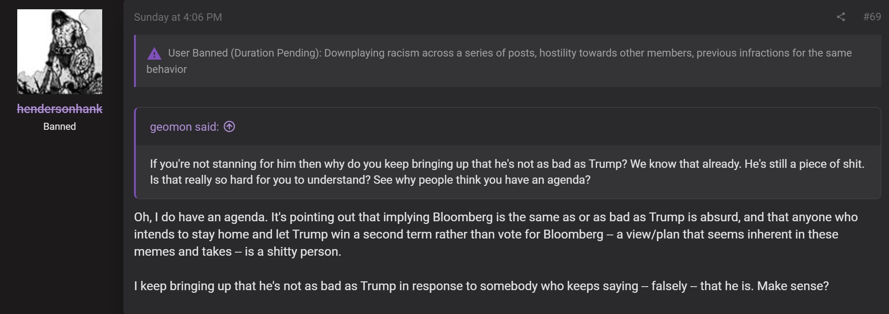
Task: Open the hendersonhank username profile link
Action: point(60,109)
